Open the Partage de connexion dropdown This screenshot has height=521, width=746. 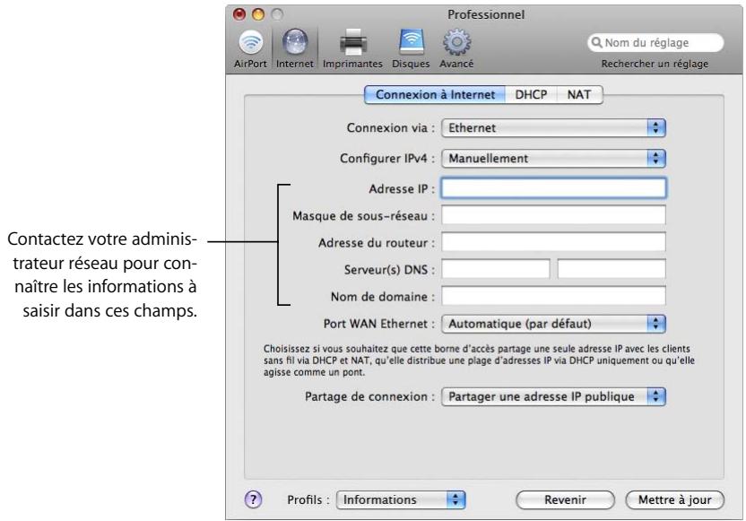(554, 397)
